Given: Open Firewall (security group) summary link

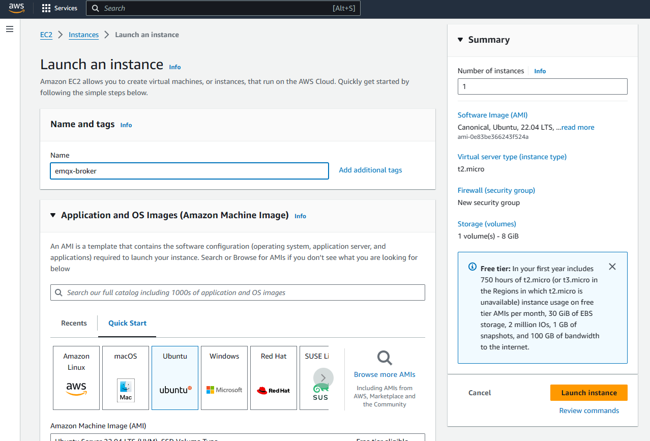Looking at the screenshot, I should click(496, 190).
